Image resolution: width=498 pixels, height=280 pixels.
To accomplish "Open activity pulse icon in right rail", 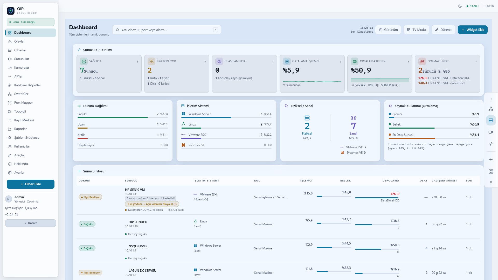I will [491, 144].
